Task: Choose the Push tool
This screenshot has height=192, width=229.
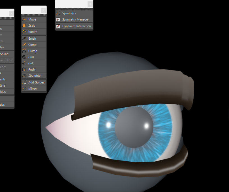Action: [x=31, y=69]
